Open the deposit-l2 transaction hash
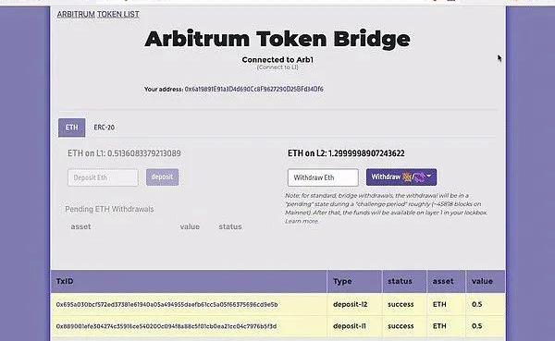This screenshot has width=555, height=341. (166, 305)
